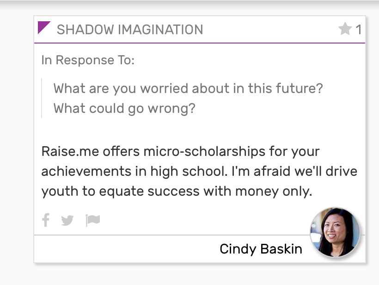Screen dimensions: 379x285
Task: Click the purple triangle card-type marker
Action: click(43, 27)
